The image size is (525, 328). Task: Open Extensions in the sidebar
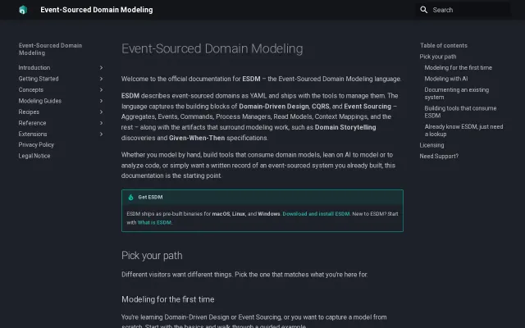(33, 134)
